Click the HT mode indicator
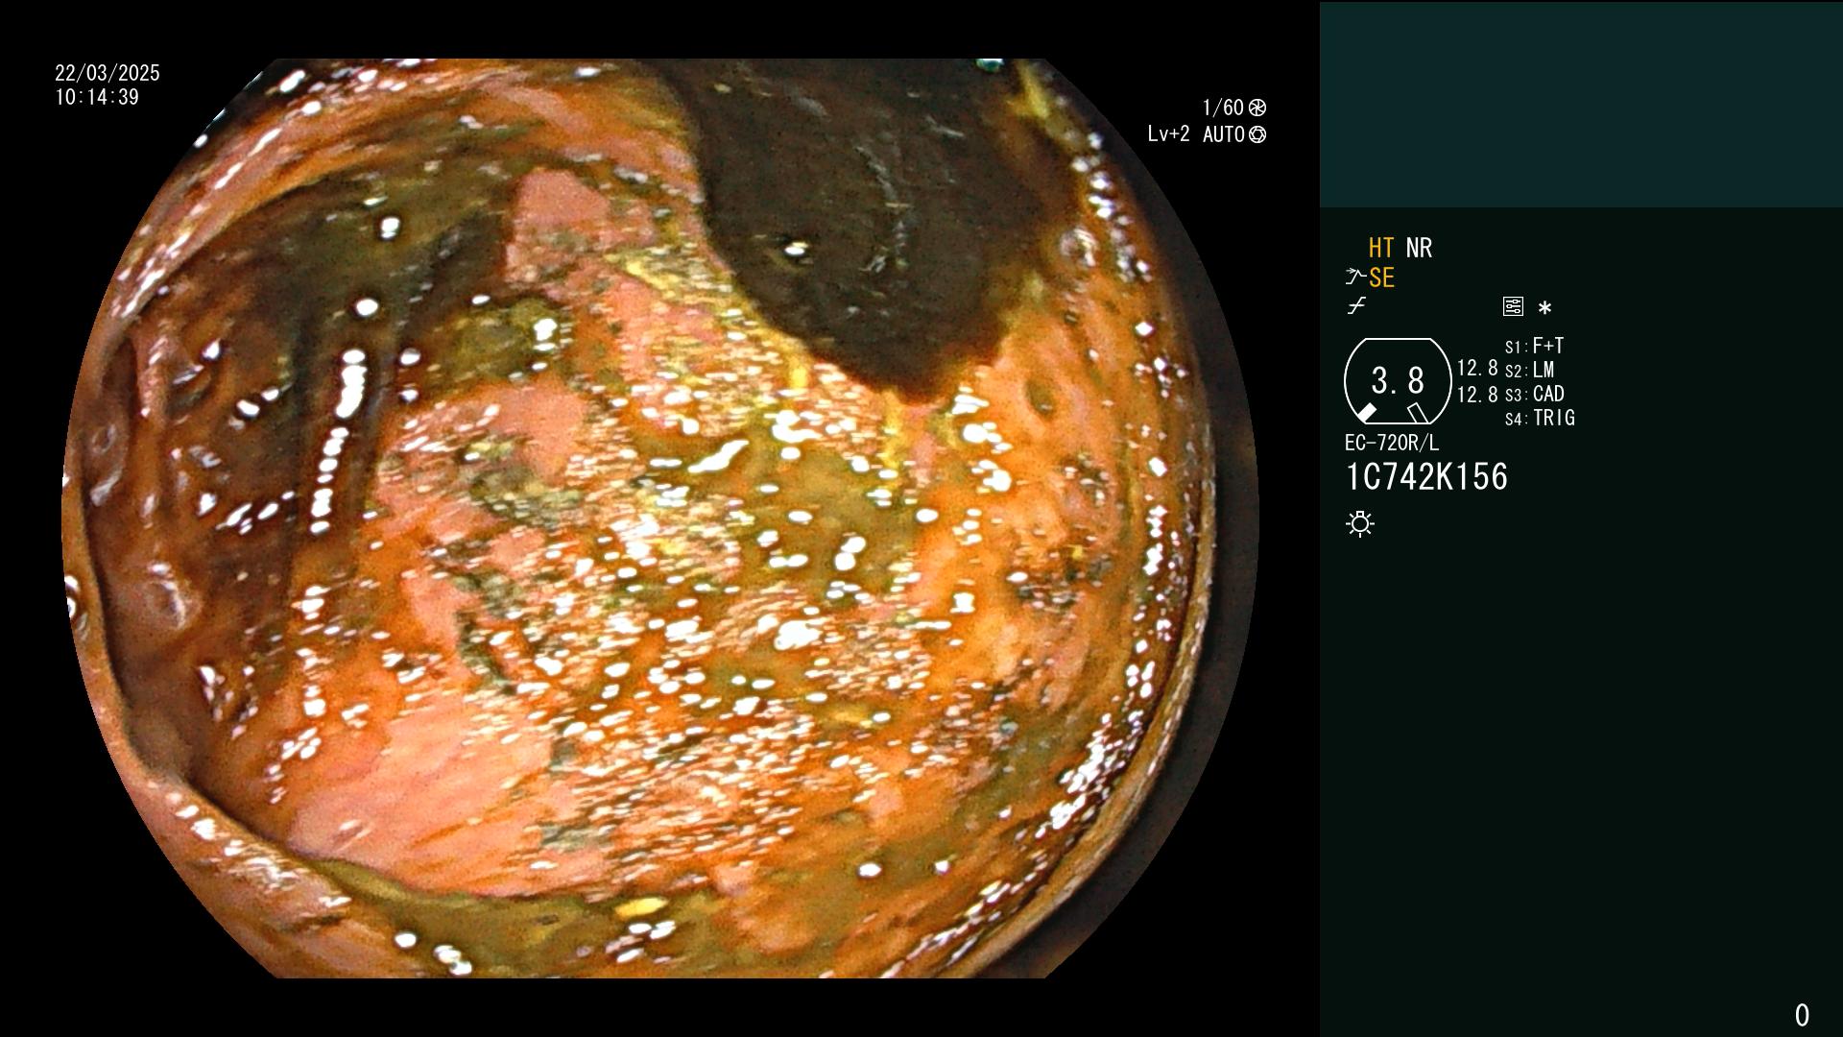This screenshot has height=1037, width=1843. (x=1381, y=248)
